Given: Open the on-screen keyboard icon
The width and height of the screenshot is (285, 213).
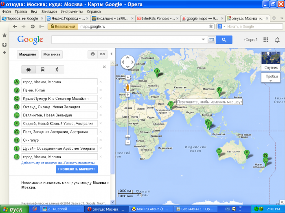Looking at the screenshot, I should click(x=211, y=40).
